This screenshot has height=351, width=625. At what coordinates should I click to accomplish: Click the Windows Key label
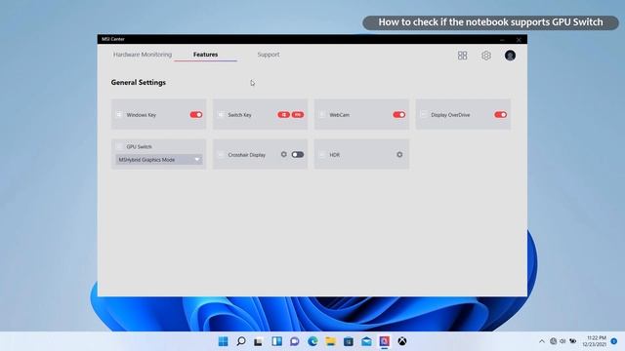[x=141, y=115]
